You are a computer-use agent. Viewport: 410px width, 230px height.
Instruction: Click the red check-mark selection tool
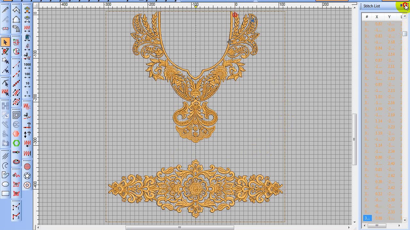pyautogui.click(x=5, y=51)
